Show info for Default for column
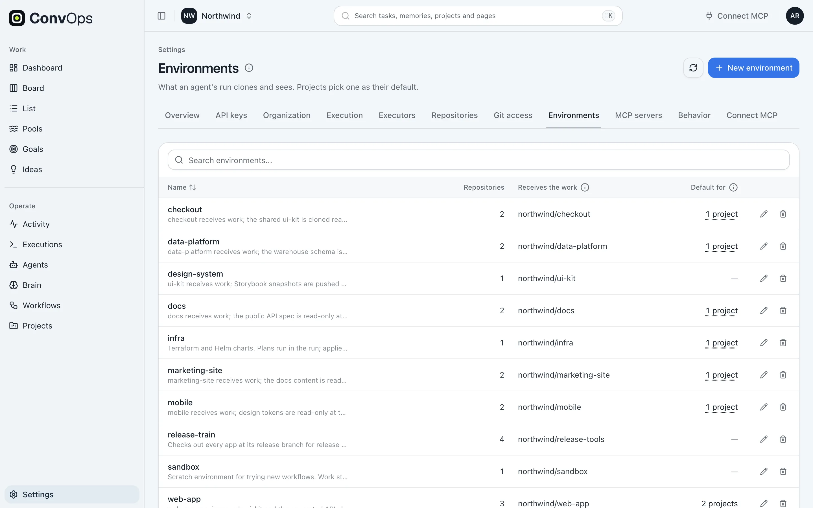 click(733, 187)
